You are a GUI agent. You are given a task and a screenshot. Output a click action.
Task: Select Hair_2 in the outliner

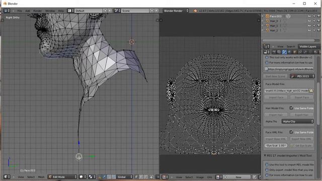274,30
